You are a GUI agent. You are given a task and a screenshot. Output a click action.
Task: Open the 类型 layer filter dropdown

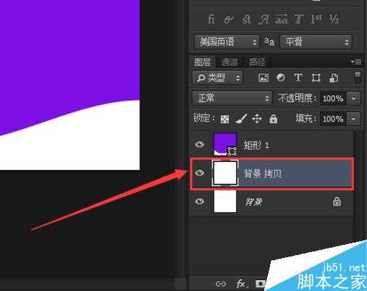[x=217, y=78]
